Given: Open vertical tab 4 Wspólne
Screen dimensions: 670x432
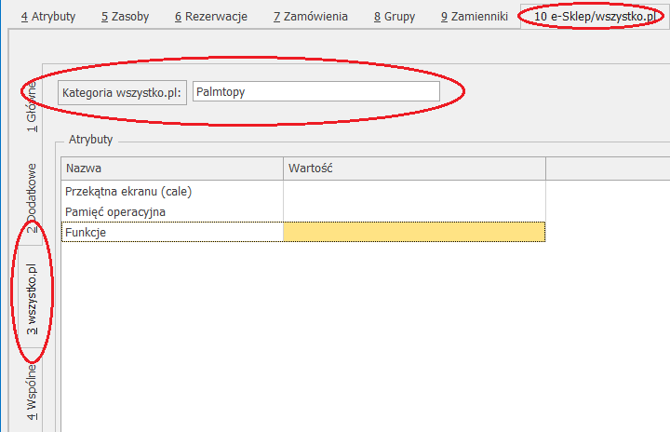Looking at the screenshot, I should pos(32,392).
